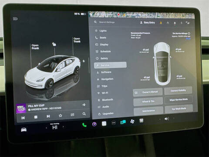209x157 pixels.
Task: Open the white square app icon
Action: click(104, 123)
